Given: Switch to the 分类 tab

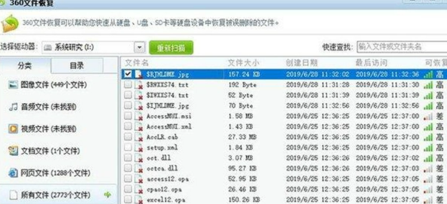Looking at the screenshot, I should [25, 66].
